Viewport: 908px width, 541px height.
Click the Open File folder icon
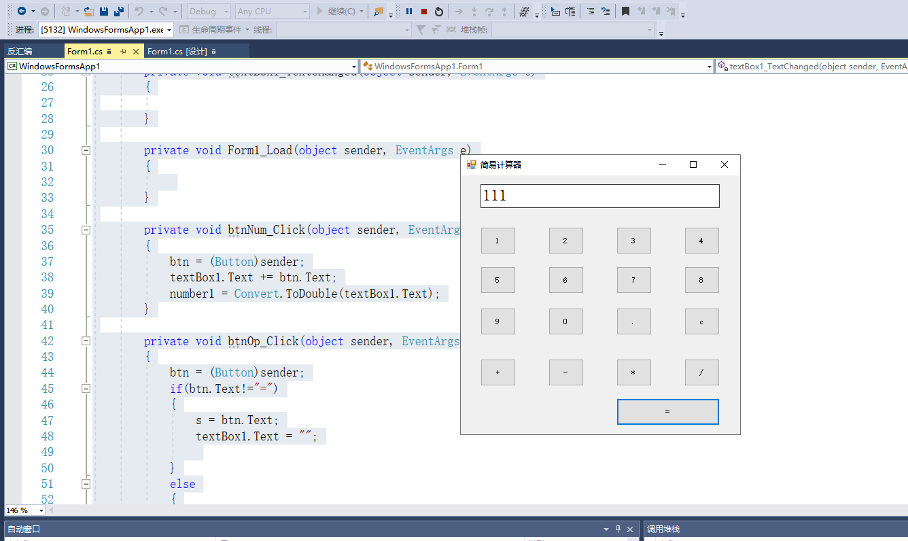coord(88,11)
